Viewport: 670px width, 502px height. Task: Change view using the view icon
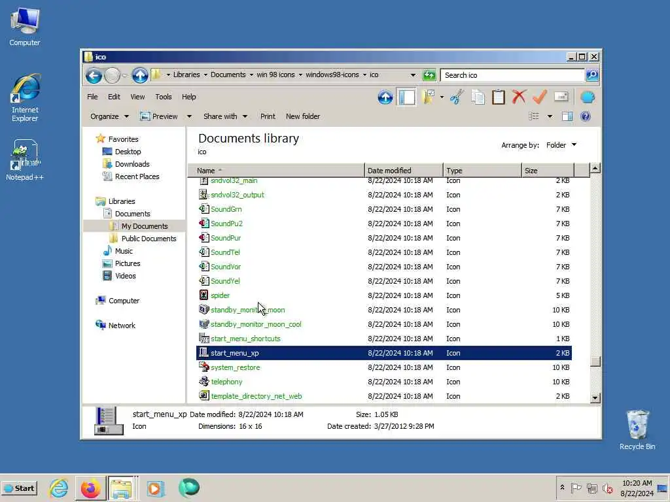(x=534, y=116)
